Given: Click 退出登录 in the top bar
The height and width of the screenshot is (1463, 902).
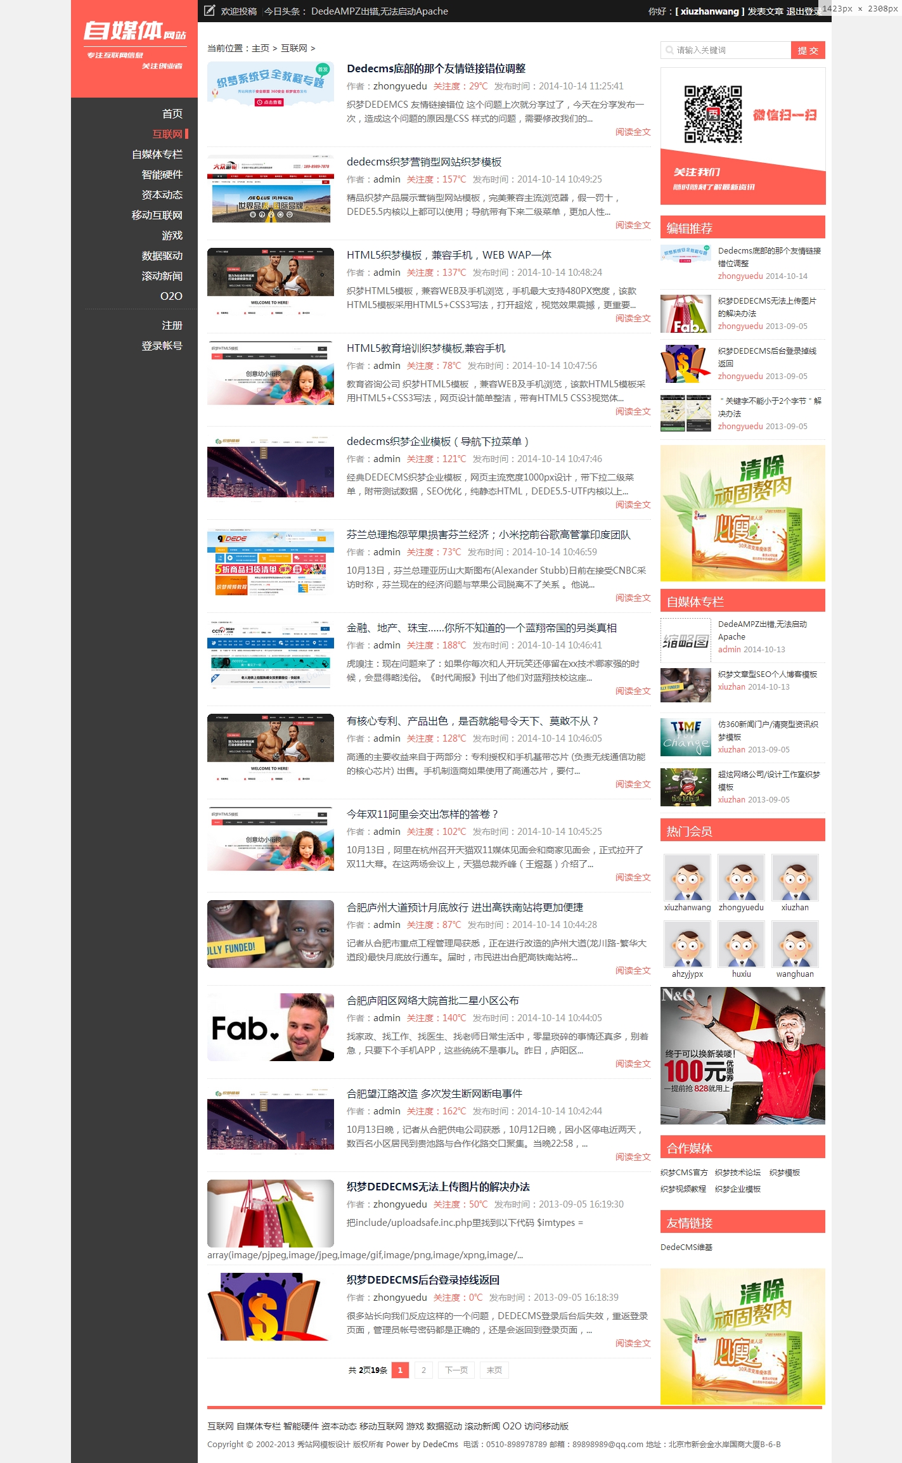Looking at the screenshot, I should point(802,11).
